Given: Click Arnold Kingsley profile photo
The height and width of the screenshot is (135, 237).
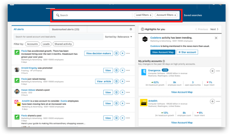Looking at the screenshot, I should (17, 70).
